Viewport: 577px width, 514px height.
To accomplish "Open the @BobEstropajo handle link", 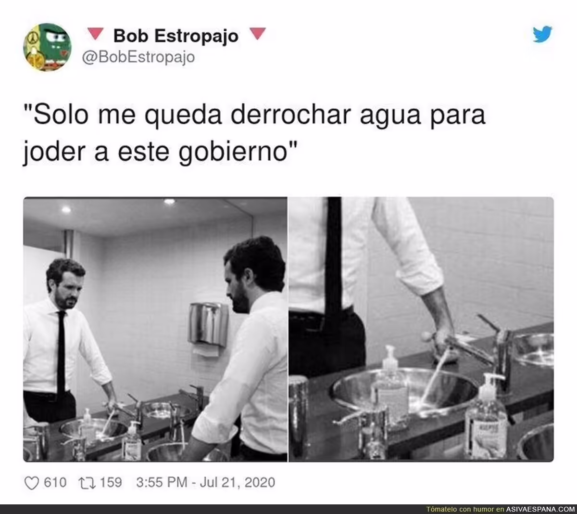I will pyautogui.click(x=139, y=57).
